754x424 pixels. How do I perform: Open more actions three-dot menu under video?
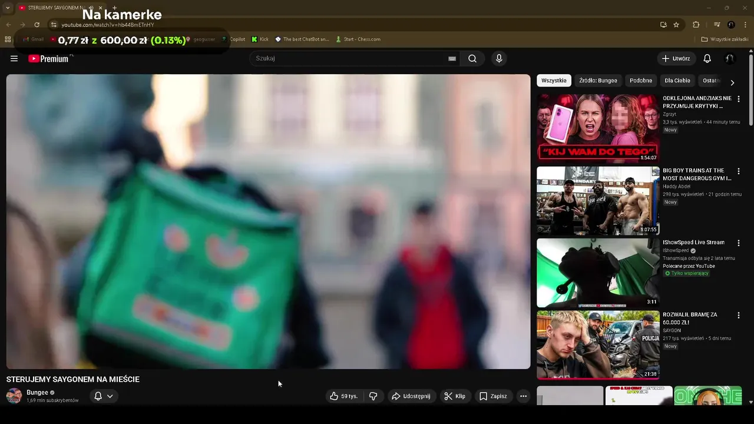click(523, 396)
